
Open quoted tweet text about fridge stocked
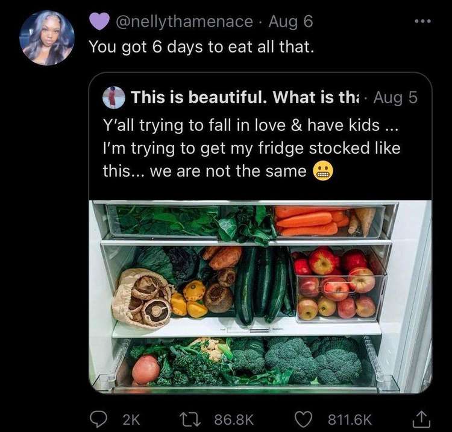[251, 148]
